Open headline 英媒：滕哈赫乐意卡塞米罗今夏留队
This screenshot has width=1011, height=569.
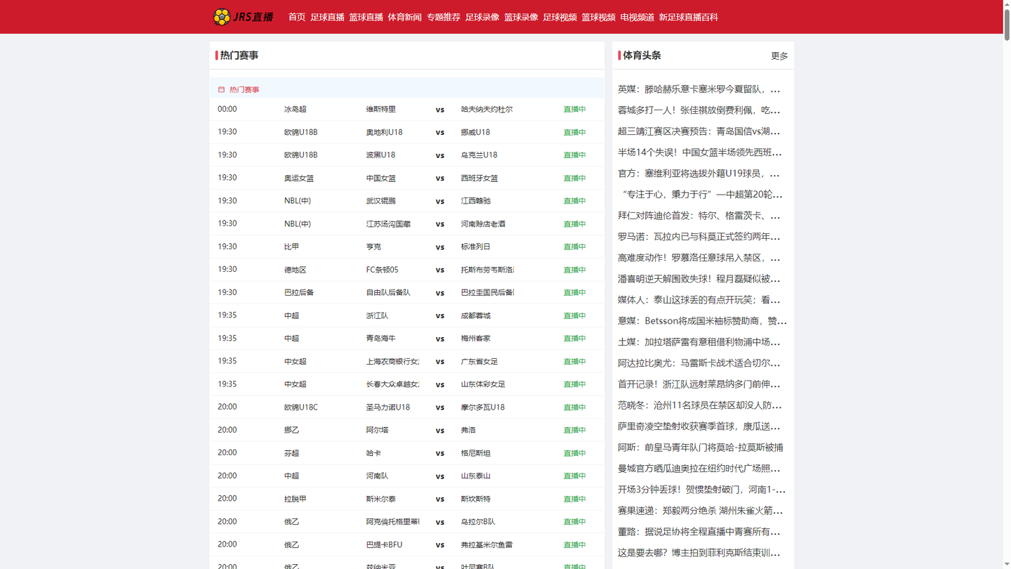coord(699,89)
